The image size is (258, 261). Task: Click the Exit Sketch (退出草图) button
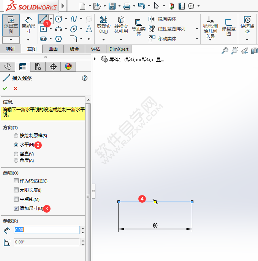(11, 25)
